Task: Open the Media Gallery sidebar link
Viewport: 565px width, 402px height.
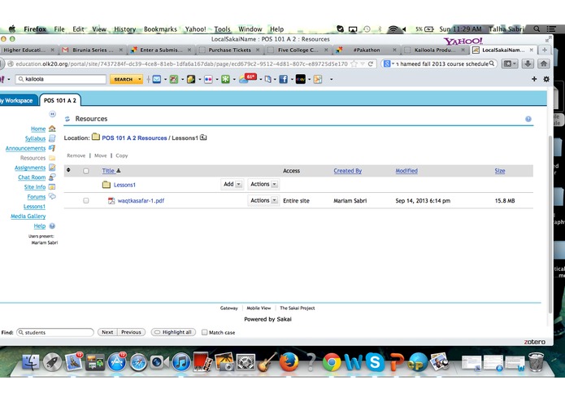Action: (28, 216)
